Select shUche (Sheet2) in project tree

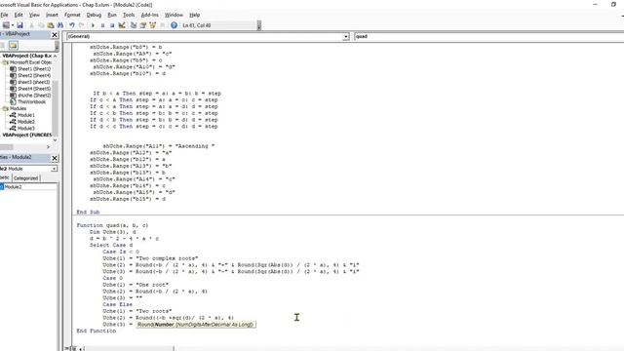coord(34,96)
